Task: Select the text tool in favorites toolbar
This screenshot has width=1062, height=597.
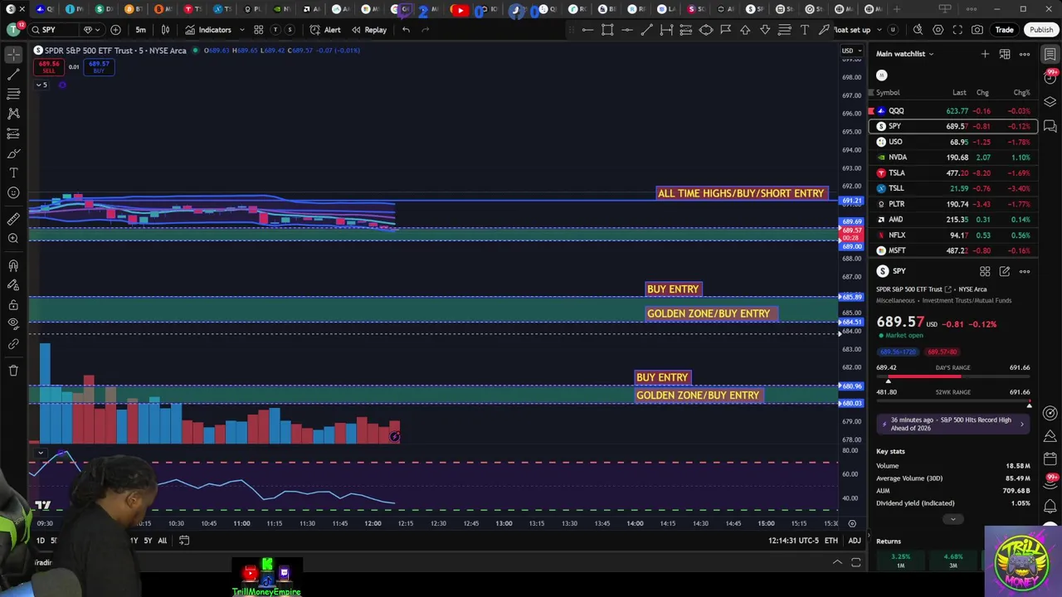Action: click(804, 30)
